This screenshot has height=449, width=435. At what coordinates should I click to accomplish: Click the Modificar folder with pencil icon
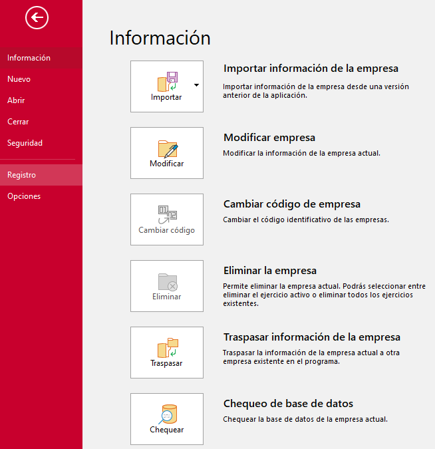pos(167,148)
